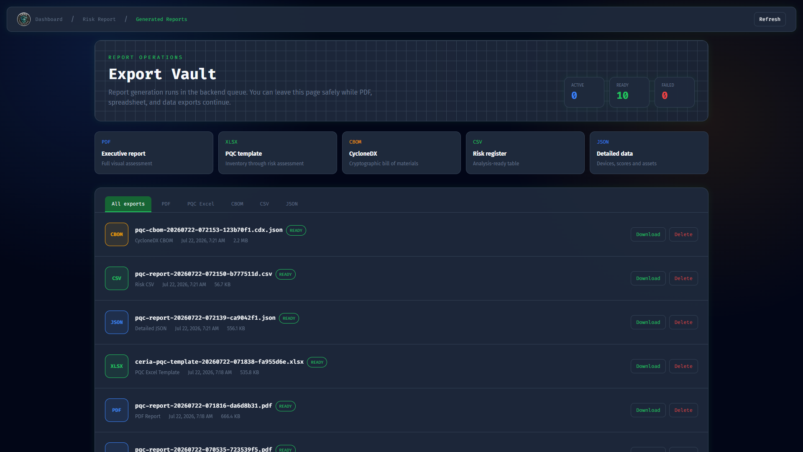Download the ceria-pqc-template xlsx file
803x452 pixels.
[x=648, y=366]
